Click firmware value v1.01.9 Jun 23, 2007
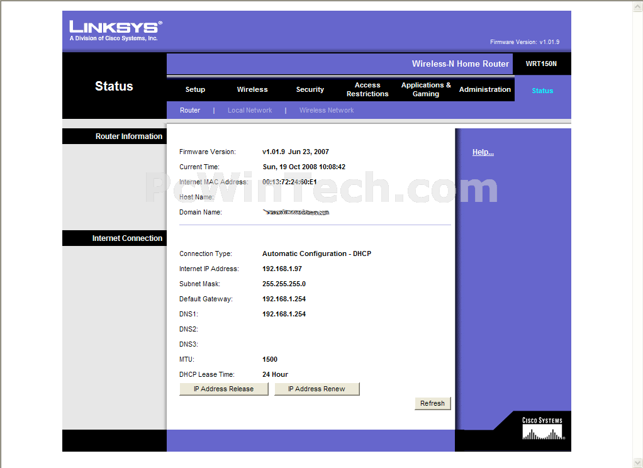This screenshot has height=468, width=643. 296,152
